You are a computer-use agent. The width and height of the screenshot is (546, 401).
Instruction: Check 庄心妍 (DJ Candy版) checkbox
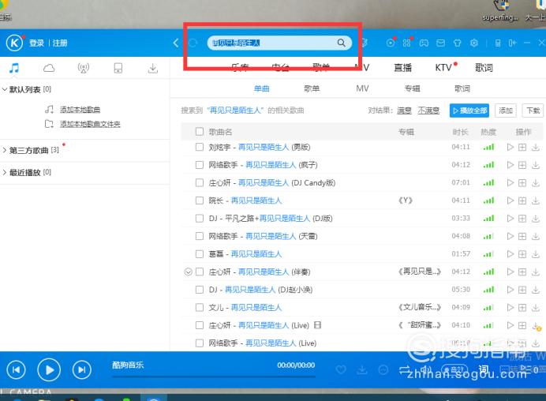point(200,183)
